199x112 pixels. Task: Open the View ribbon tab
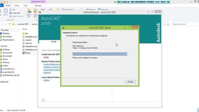(x=25, y=6)
